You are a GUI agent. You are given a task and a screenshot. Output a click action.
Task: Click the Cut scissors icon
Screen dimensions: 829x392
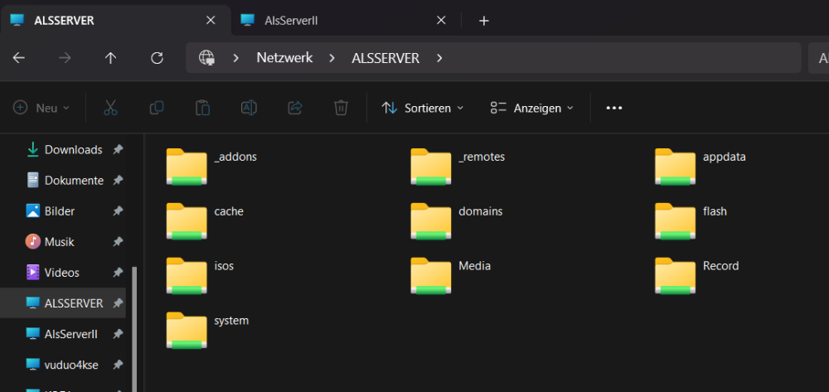[110, 108]
